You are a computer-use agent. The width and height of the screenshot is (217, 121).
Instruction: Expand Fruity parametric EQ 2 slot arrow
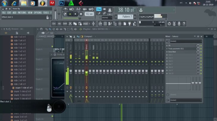tap(167, 49)
